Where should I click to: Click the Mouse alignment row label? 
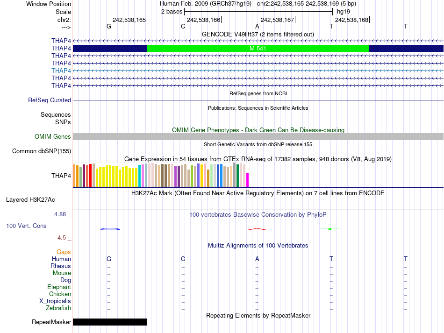pyautogui.click(x=62, y=273)
